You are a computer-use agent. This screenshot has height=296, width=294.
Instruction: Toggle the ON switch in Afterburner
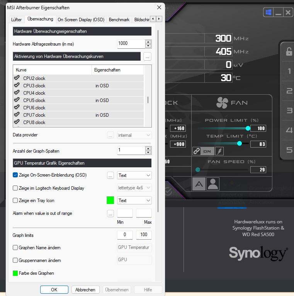point(207,151)
